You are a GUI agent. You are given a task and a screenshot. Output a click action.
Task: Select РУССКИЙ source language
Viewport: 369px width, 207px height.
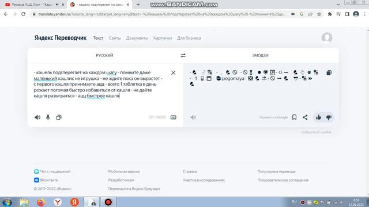(x=104, y=55)
